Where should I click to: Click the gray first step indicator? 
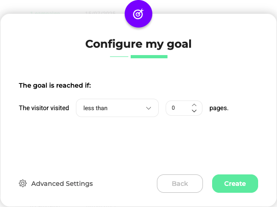click(119, 57)
